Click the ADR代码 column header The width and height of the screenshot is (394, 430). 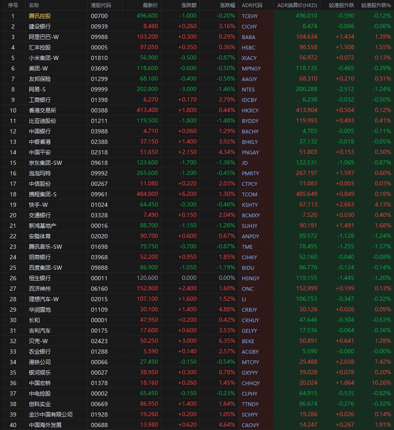pyautogui.click(x=252, y=5)
